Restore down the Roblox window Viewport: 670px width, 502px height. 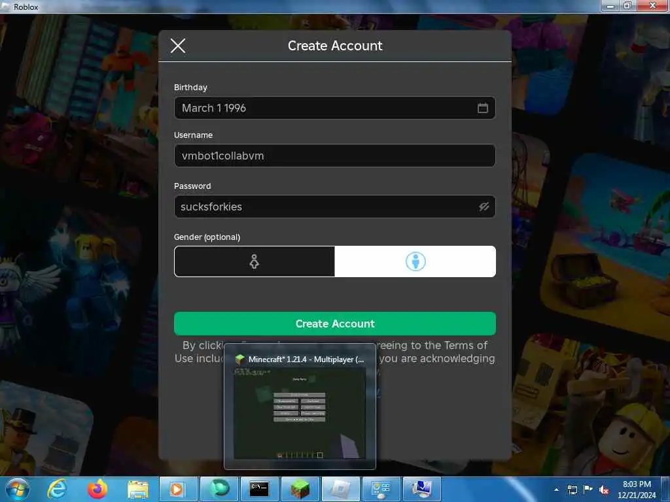pos(627,5)
